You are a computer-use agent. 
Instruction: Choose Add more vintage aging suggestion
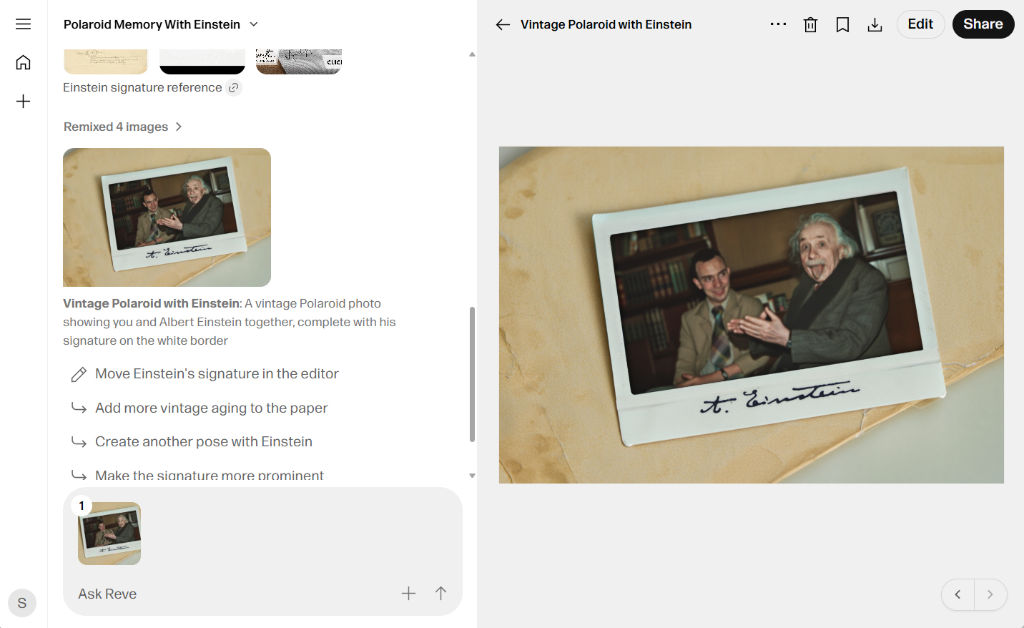coord(211,408)
